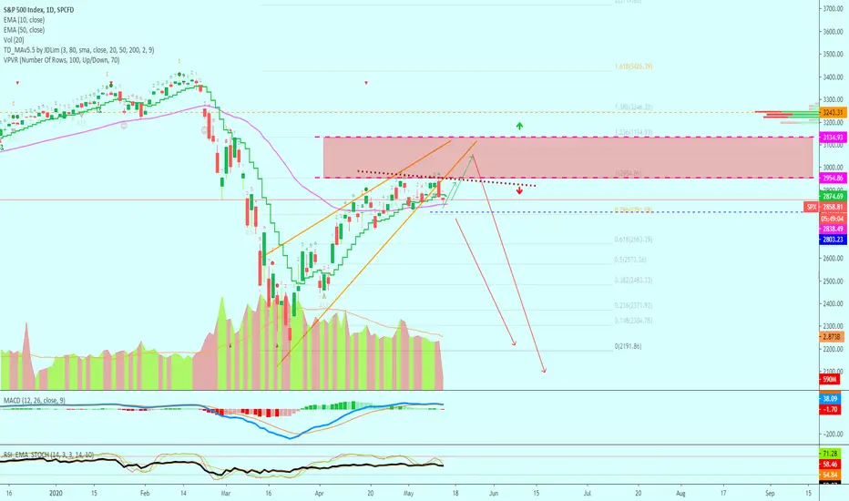Click the 2300.00 price axis label
849x501 pixels.
834,327
